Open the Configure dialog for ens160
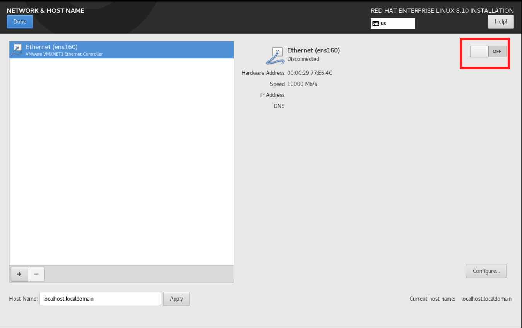Viewport: 522px width, 328px height. (486, 271)
